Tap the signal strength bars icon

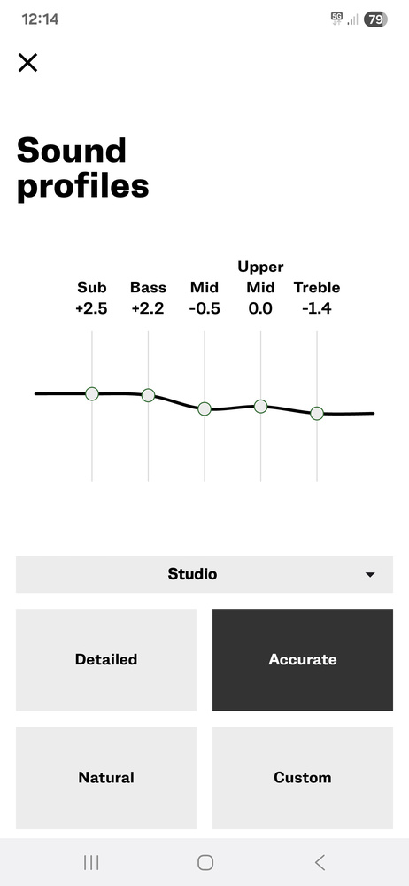(x=352, y=19)
